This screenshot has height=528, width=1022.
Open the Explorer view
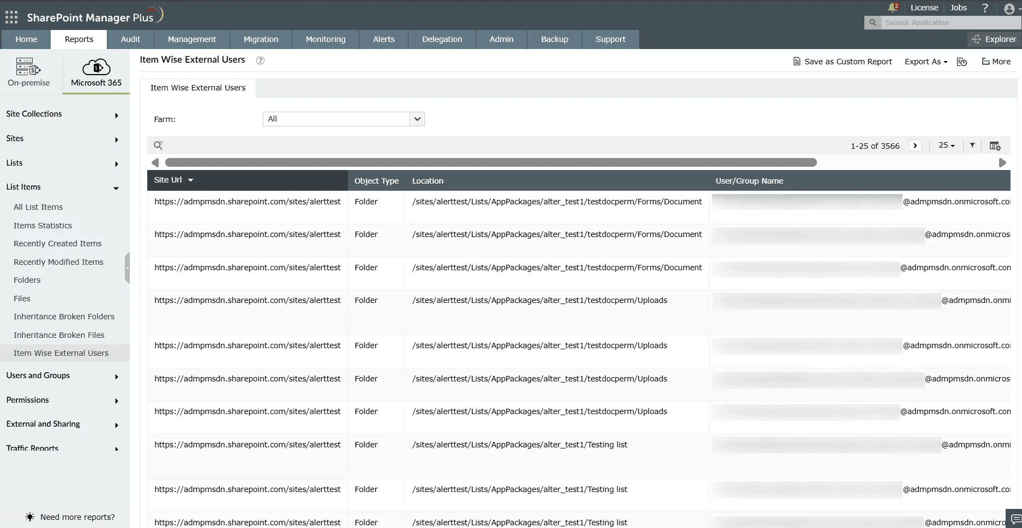tap(994, 39)
